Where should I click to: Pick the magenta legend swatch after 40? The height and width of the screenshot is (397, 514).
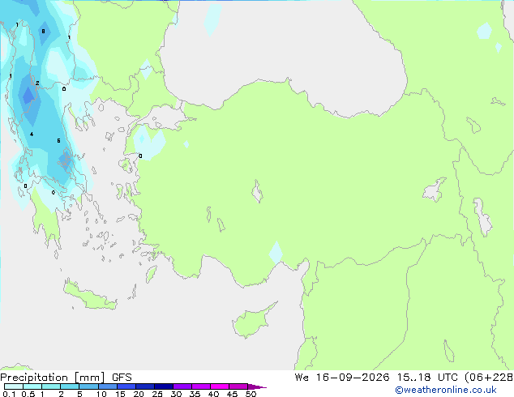pos(220,386)
